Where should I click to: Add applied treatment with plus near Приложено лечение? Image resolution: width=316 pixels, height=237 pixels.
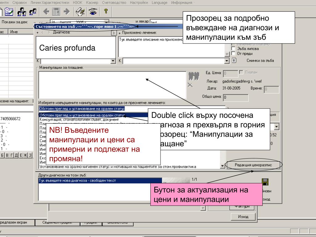[x=119, y=33]
